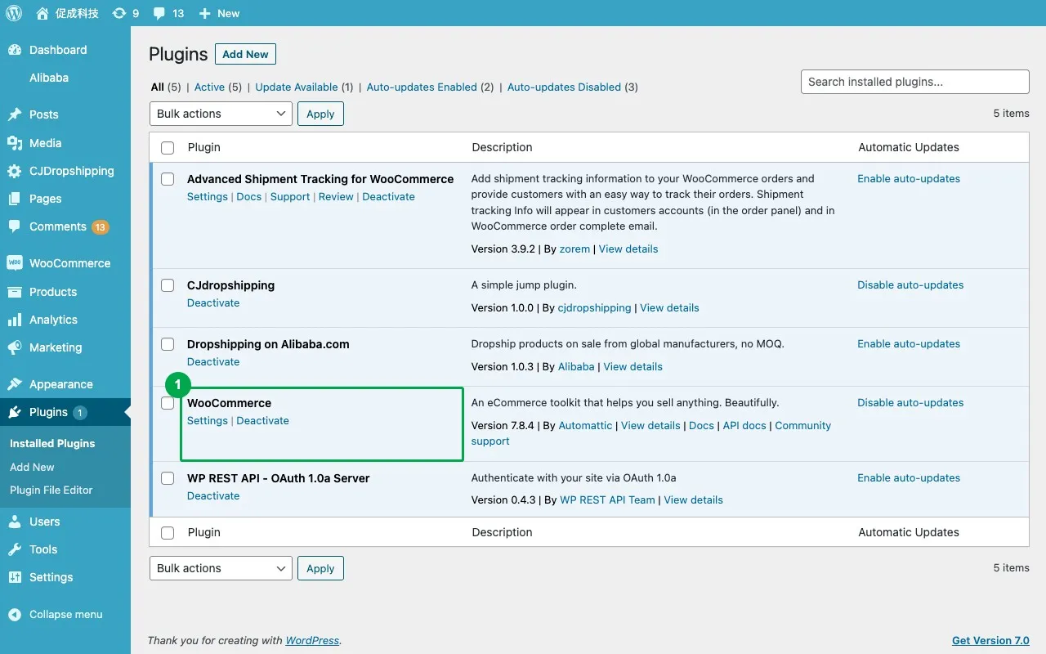Show the Update Available plugins filter
The image size is (1046, 654).
(304, 87)
